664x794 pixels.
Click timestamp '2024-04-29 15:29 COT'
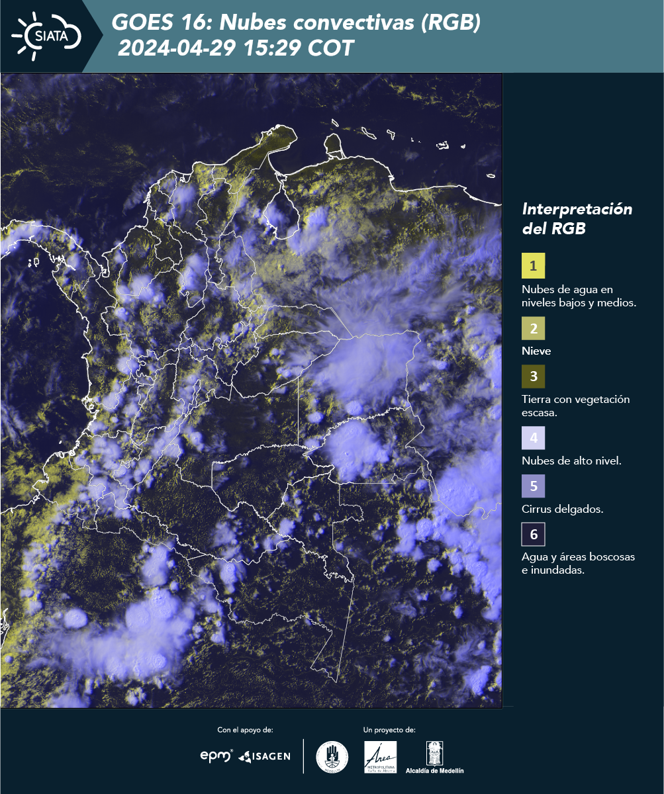(236, 48)
